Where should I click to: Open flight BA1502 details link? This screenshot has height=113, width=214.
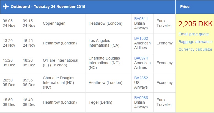coord(141,38)
